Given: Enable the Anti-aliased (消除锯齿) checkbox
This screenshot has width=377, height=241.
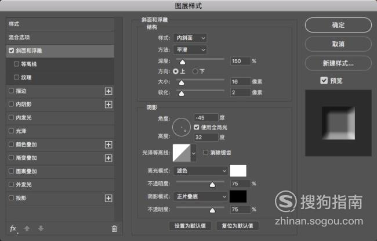Looking at the screenshot, I should pos(205,152).
